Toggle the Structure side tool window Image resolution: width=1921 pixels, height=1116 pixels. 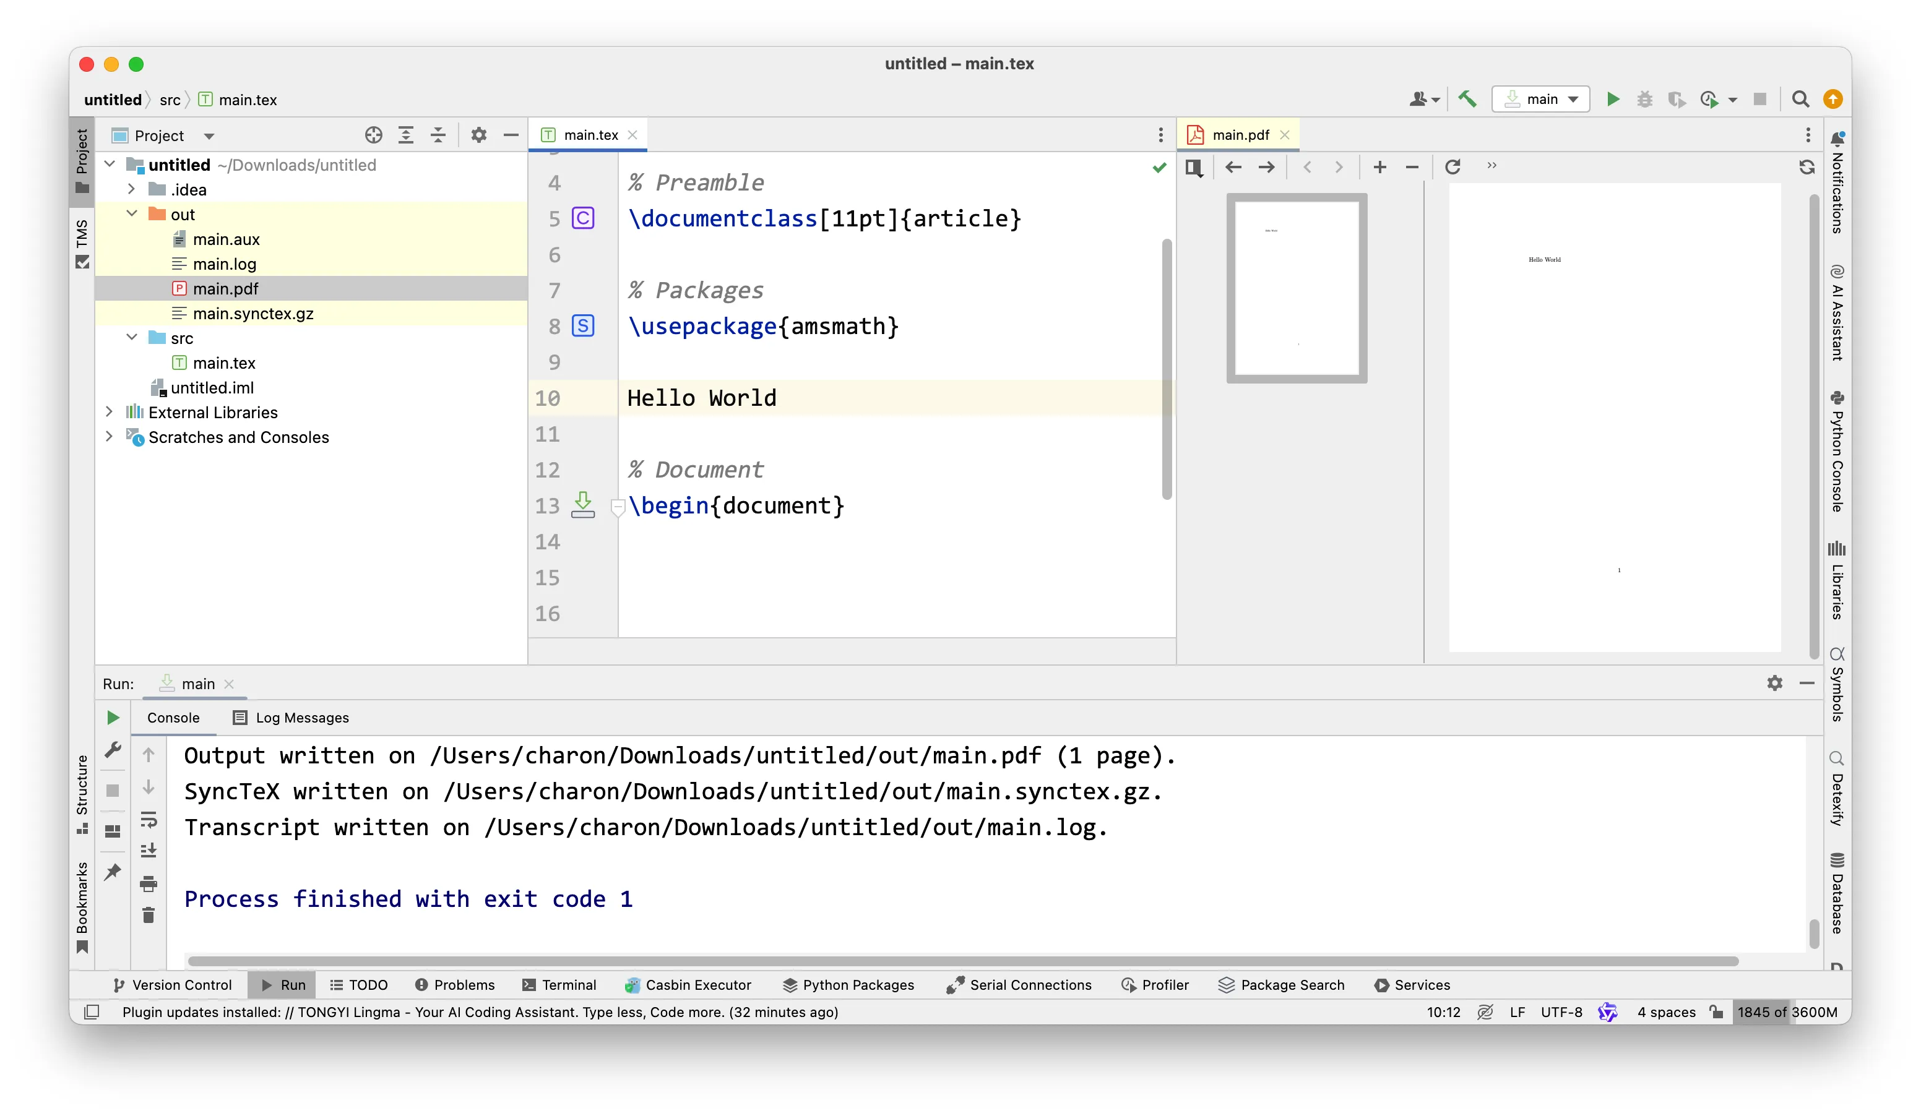(x=82, y=794)
